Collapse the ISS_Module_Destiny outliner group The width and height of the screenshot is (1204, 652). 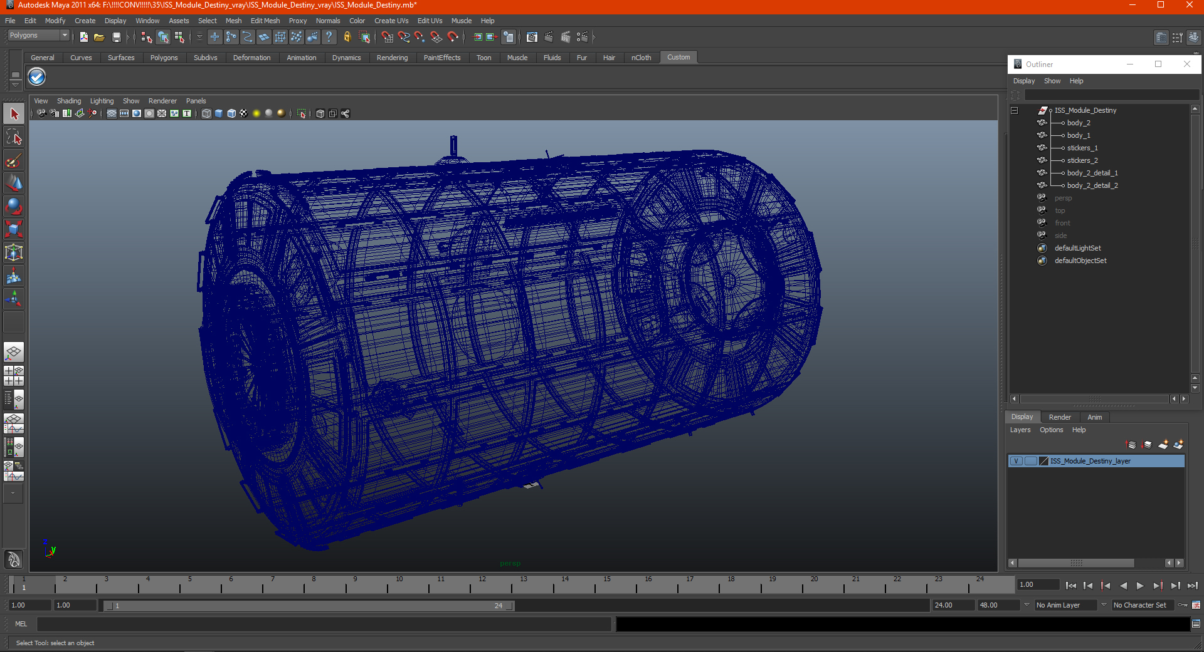pos(1014,110)
